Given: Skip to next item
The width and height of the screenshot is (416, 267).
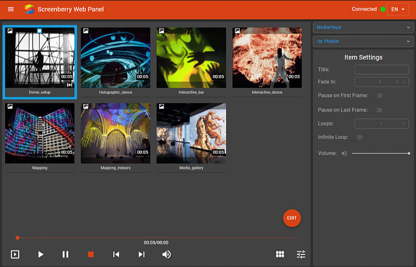Looking at the screenshot, I should [141, 255].
